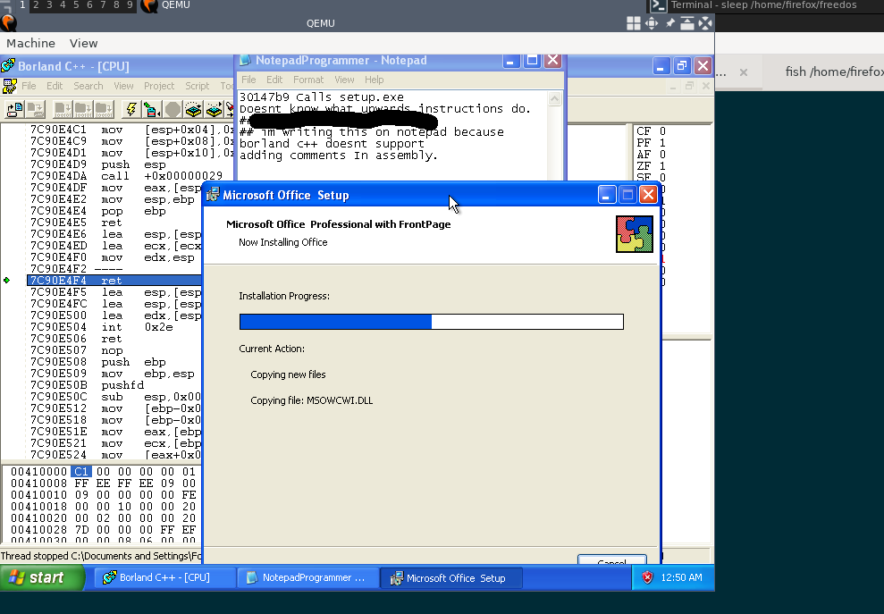Click the 00410018 address in the hex dump
The width and height of the screenshot is (884, 614).
(39, 507)
